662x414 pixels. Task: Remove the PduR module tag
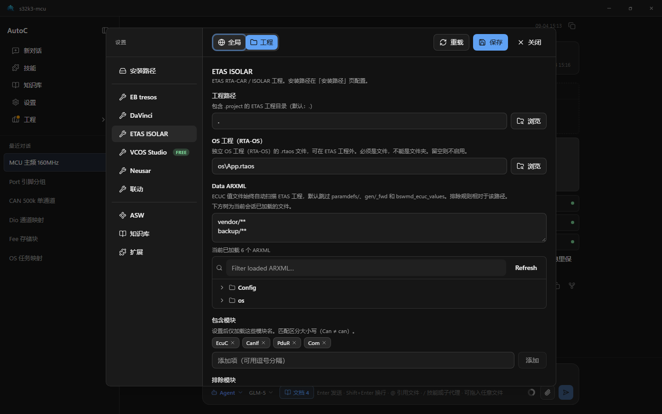(294, 343)
